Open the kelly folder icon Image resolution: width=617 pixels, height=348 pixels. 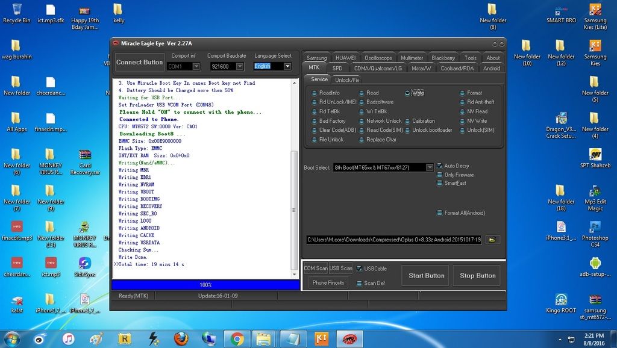click(x=119, y=13)
